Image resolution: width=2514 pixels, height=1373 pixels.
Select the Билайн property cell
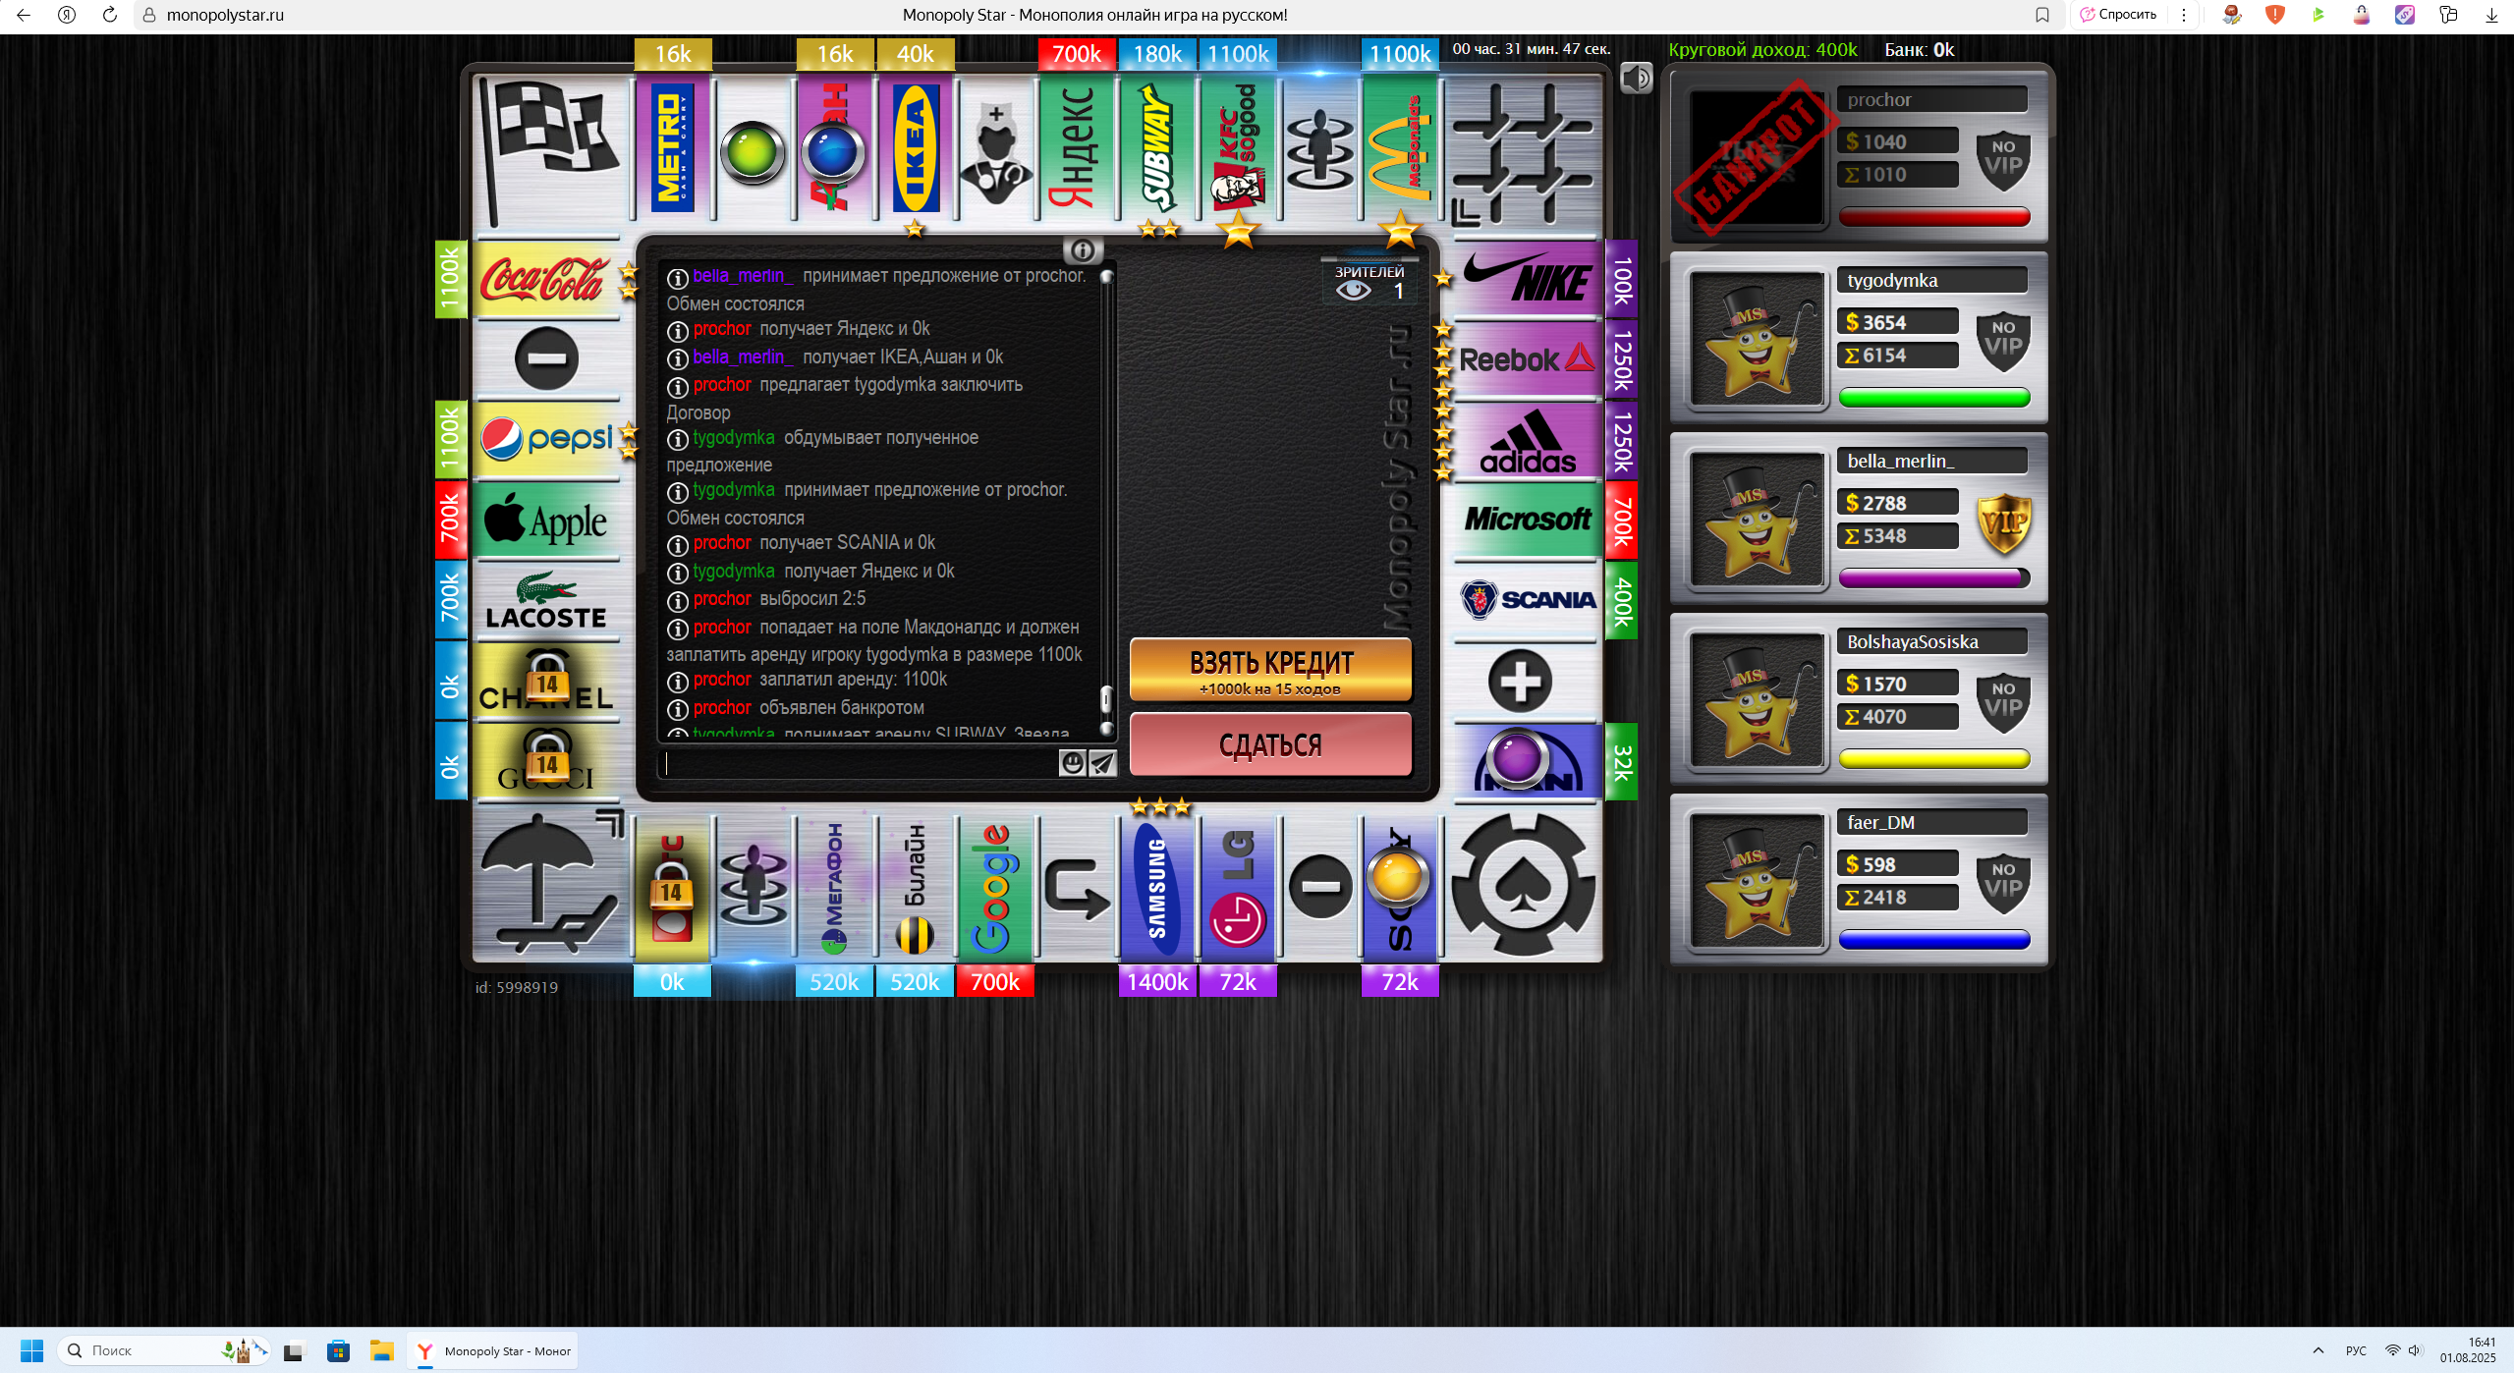point(915,888)
